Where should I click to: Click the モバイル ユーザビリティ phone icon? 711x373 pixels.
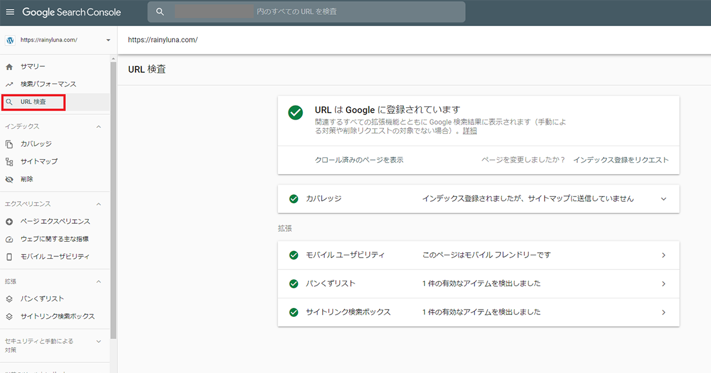pyautogui.click(x=9, y=257)
